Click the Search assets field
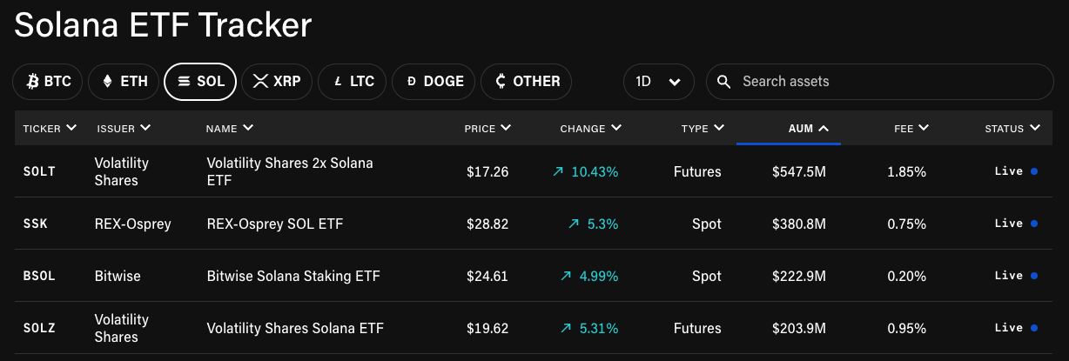The width and height of the screenshot is (1069, 361). pyautogui.click(x=879, y=82)
